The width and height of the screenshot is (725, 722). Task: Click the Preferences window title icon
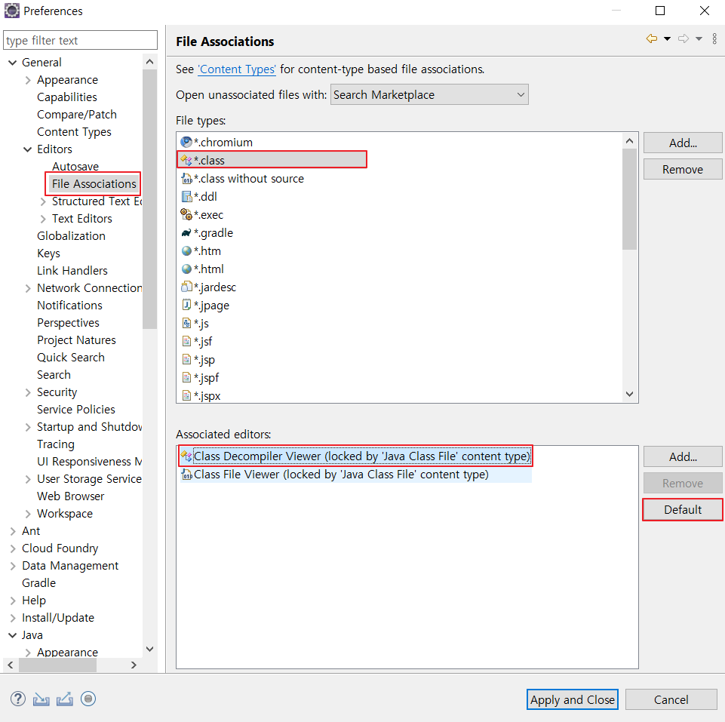click(11, 10)
